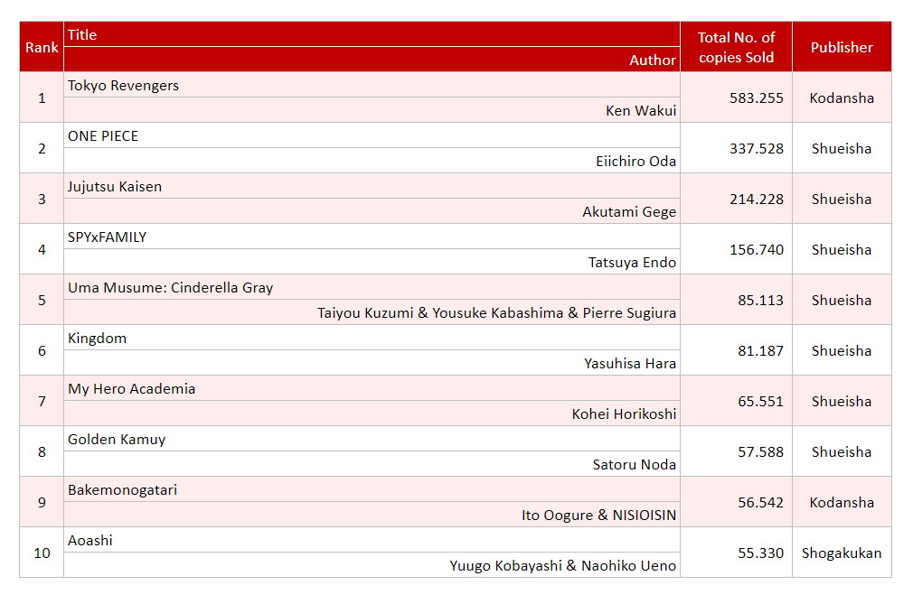
Task: Select the SPYxFAMILY title cell
Action: (372, 237)
